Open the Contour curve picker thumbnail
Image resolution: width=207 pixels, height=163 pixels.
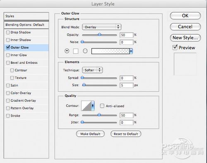pyautogui.click(x=87, y=106)
